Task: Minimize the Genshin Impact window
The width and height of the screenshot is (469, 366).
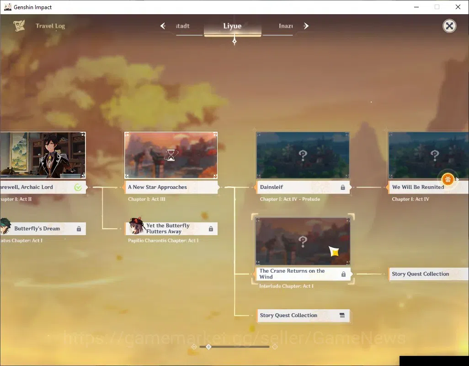Action: click(416, 7)
